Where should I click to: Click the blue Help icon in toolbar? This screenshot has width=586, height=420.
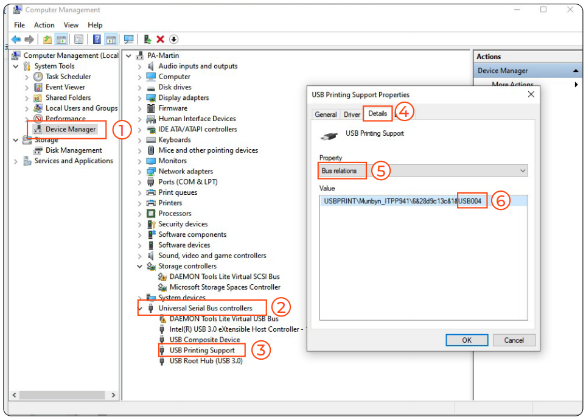tap(97, 40)
